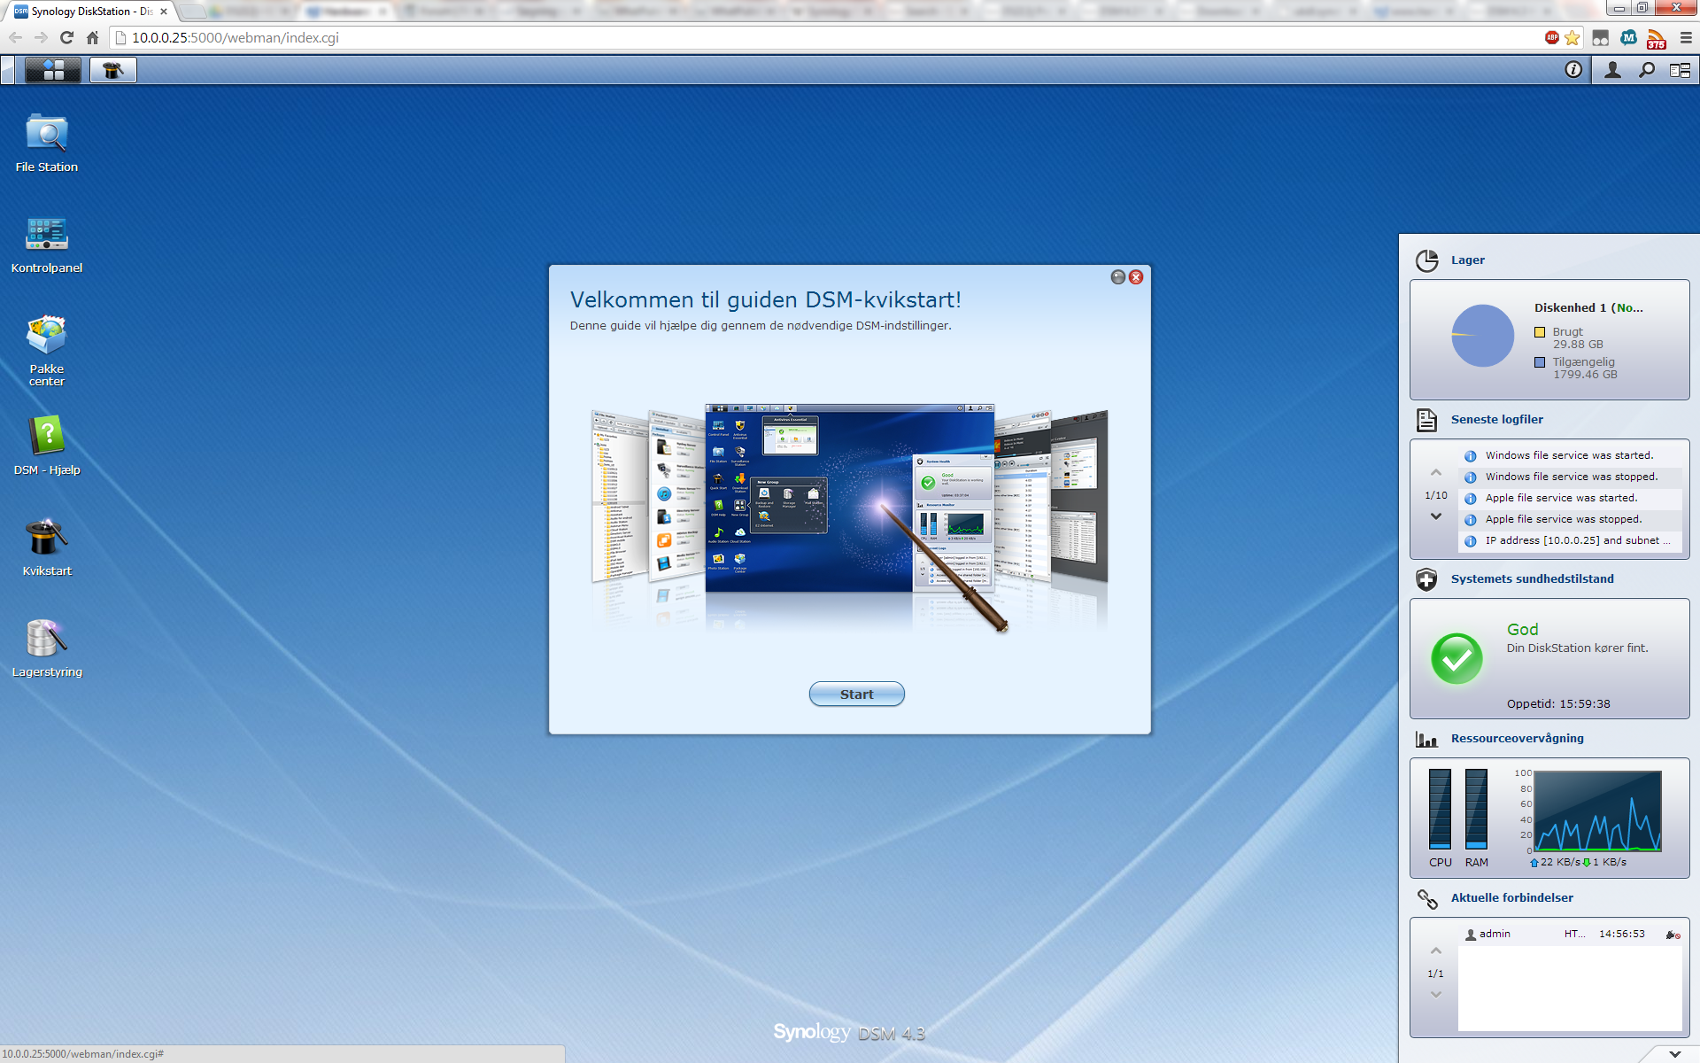Show DSM notifications info icon
The image size is (1700, 1063).
point(1573,70)
